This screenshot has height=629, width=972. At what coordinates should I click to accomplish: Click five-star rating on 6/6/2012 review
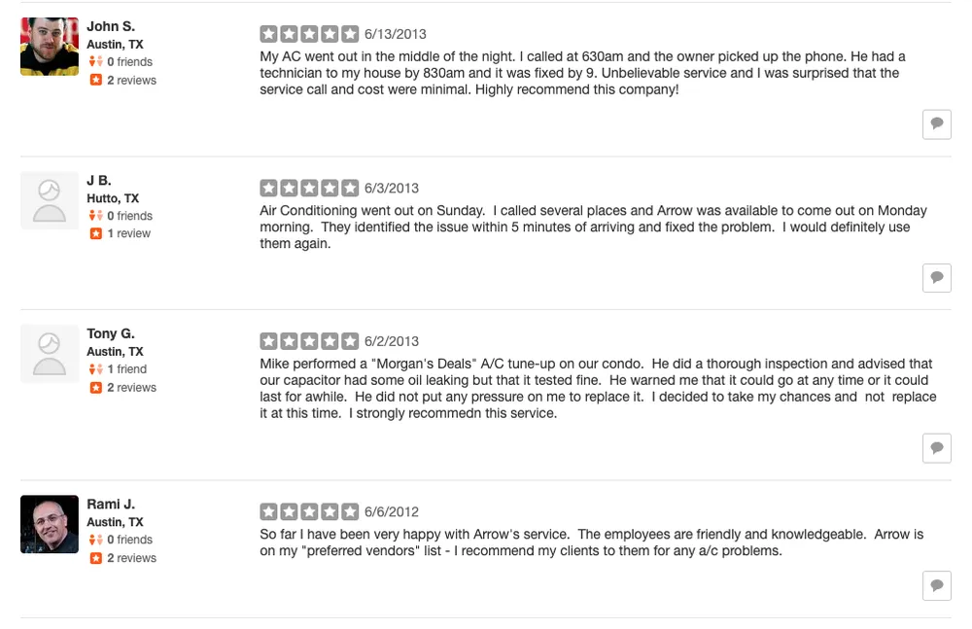click(310, 511)
